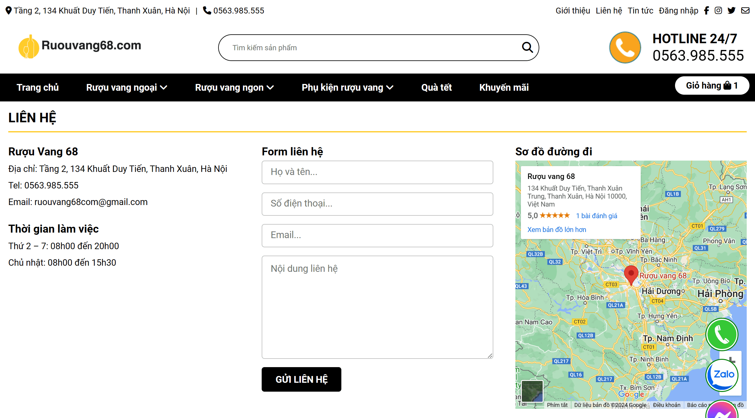Open the Điều khoản map link
Viewport: 755px width, 418px height.
[x=666, y=405]
